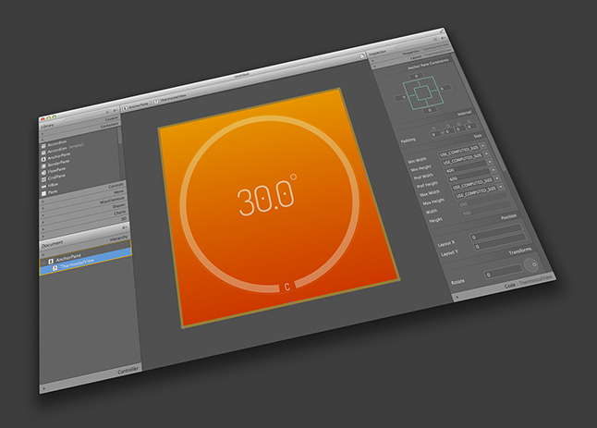Open the Max Height dropdown arrow
This screenshot has width=597, height=428.
point(501,187)
